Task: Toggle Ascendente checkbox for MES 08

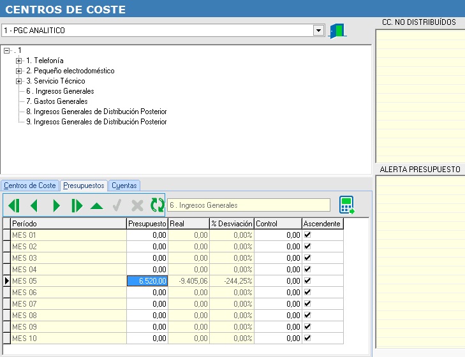Action: tap(307, 315)
